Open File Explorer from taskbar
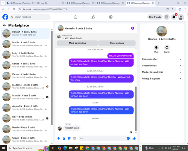The width and height of the screenshot is (188, 151). [71, 148]
